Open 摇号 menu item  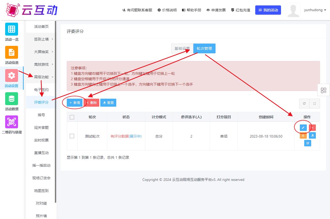click(41, 115)
